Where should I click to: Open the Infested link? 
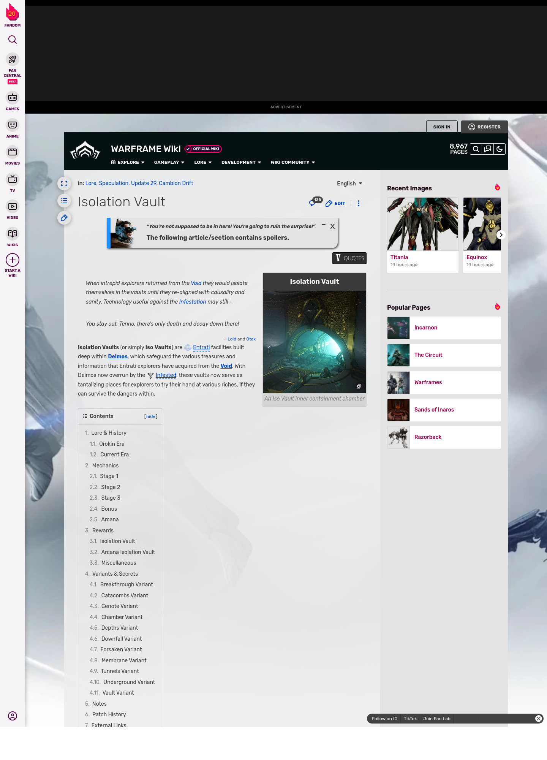click(166, 375)
